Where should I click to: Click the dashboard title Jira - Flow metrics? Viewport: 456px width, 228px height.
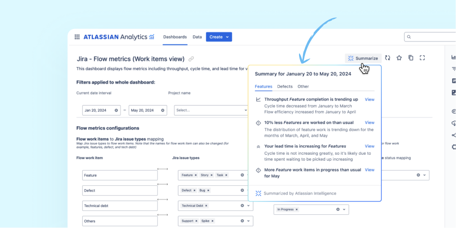click(x=130, y=59)
